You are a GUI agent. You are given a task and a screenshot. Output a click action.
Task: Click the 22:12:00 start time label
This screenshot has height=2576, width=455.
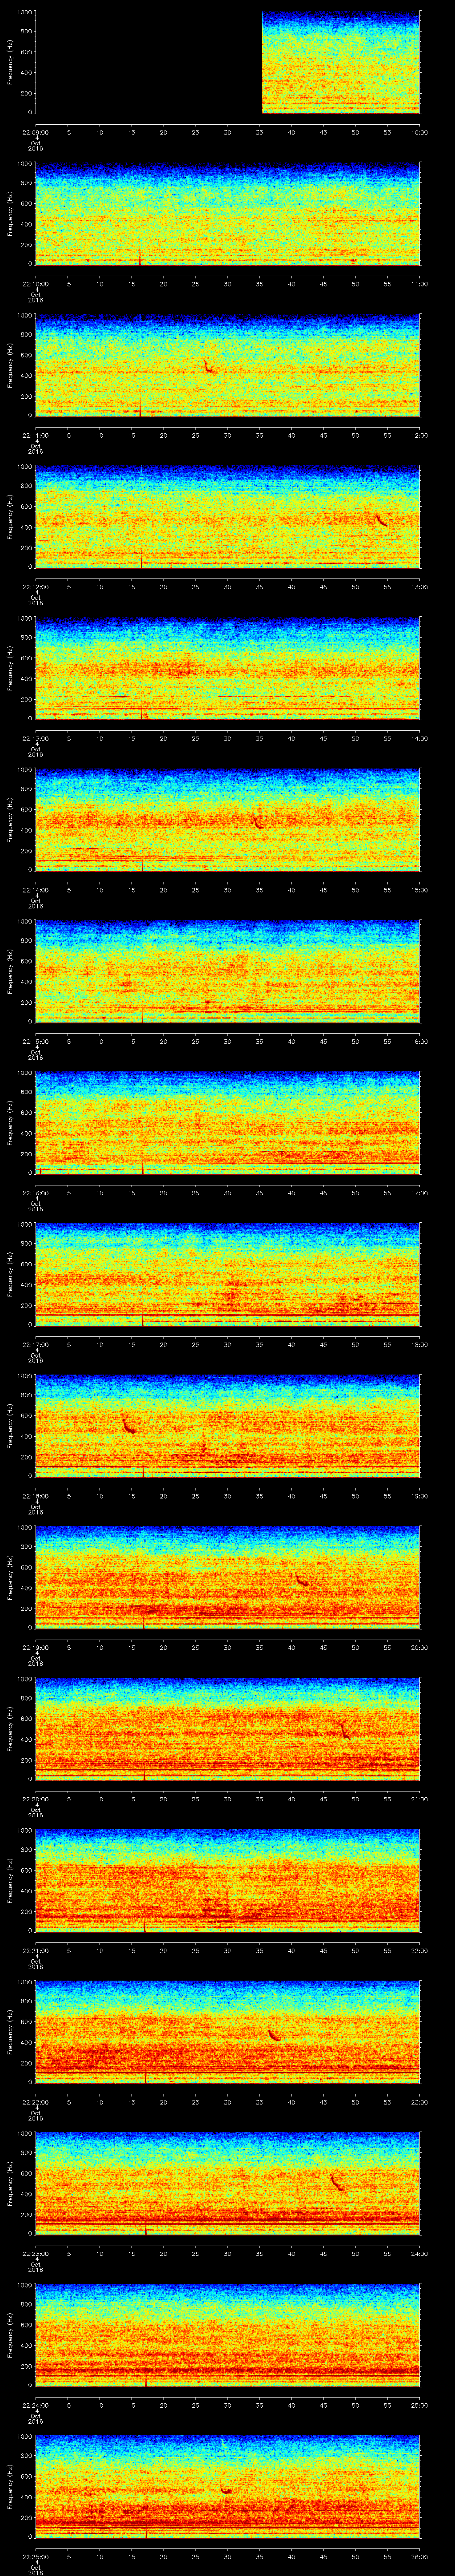[x=36, y=586]
